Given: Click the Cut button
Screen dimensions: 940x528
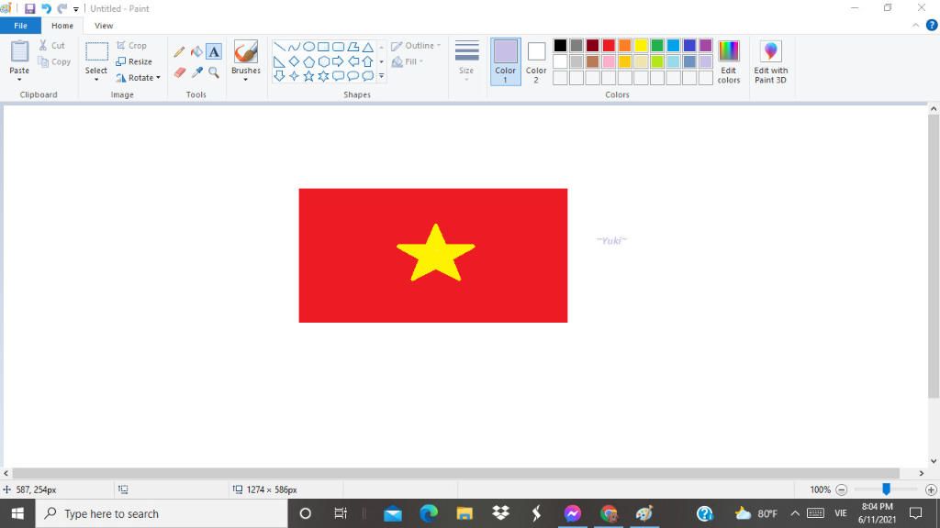Looking at the screenshot, I should click(51, 46).
